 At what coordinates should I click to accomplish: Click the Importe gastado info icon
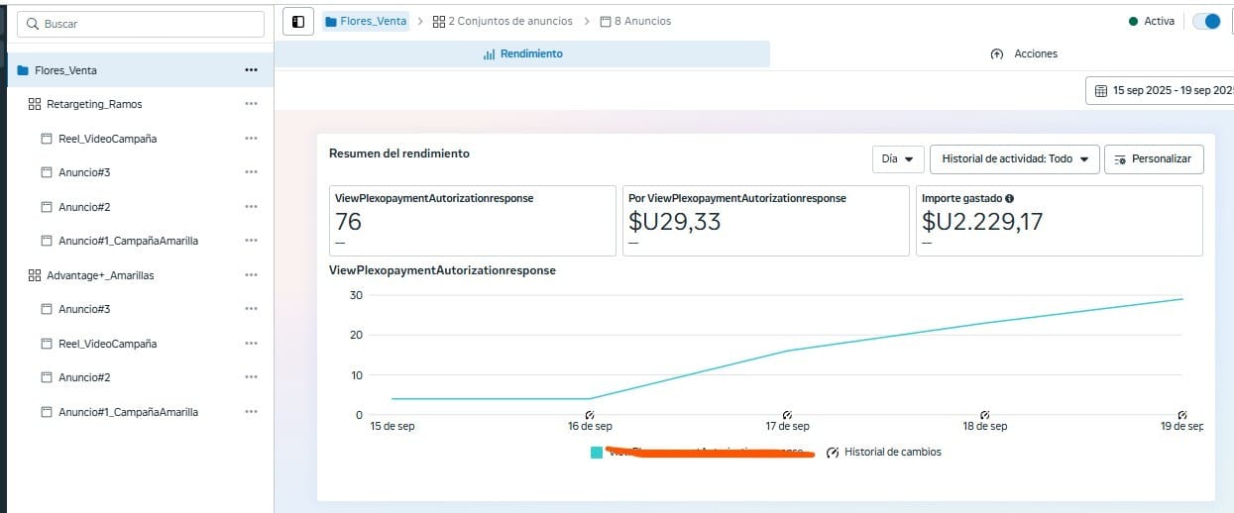[1009, 198]
